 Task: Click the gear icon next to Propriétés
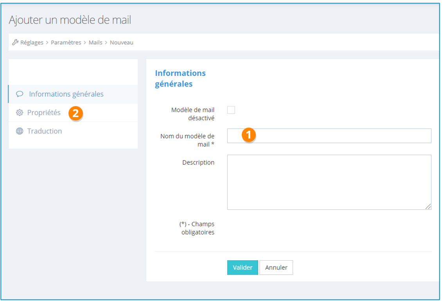19,113
